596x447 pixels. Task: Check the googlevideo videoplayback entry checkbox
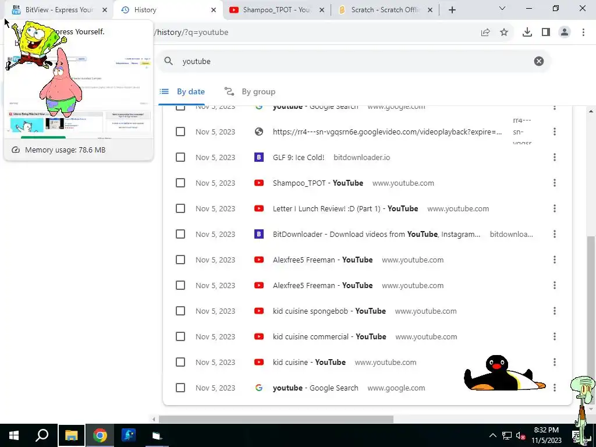click(x=180, y=132)
